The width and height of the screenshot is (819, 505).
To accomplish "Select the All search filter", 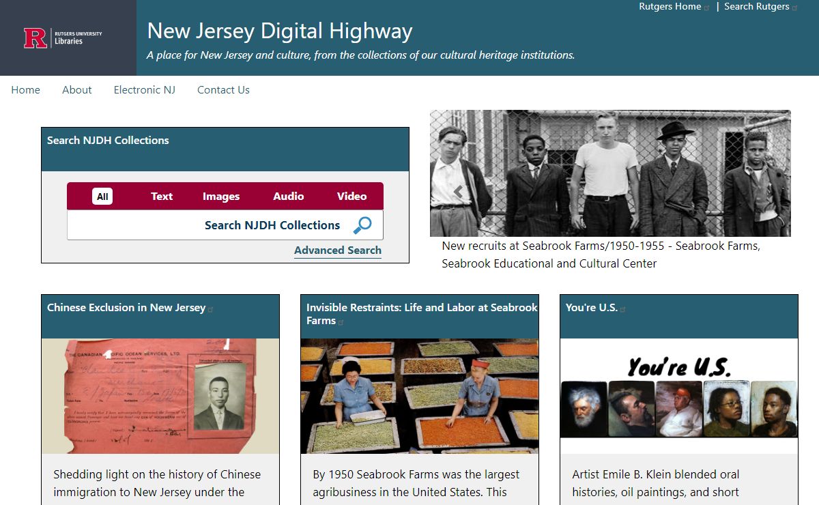I will tap(102, 197).
